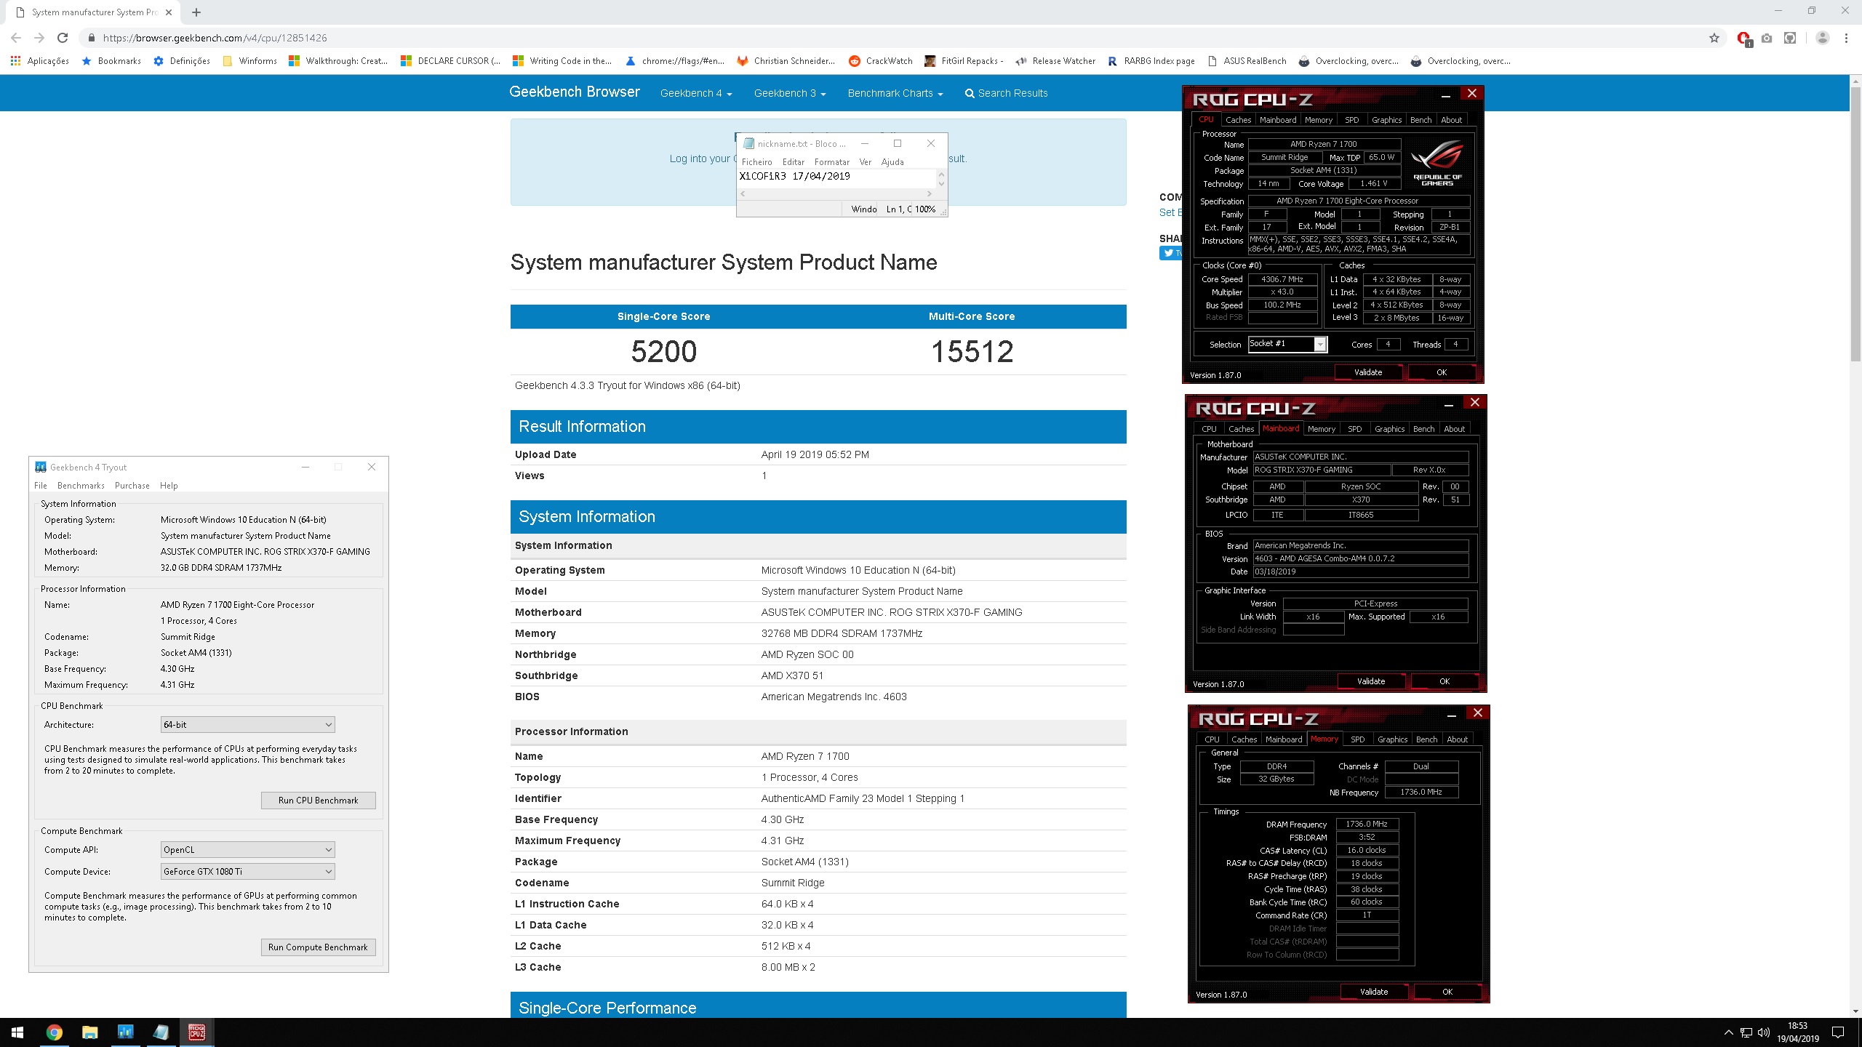
Task: Open Compute Device GeForce GTX 1080 Ti dropdown
Action: coord(247,872)
